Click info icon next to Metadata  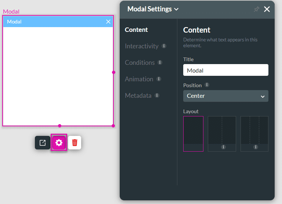[x=157, y=96]
